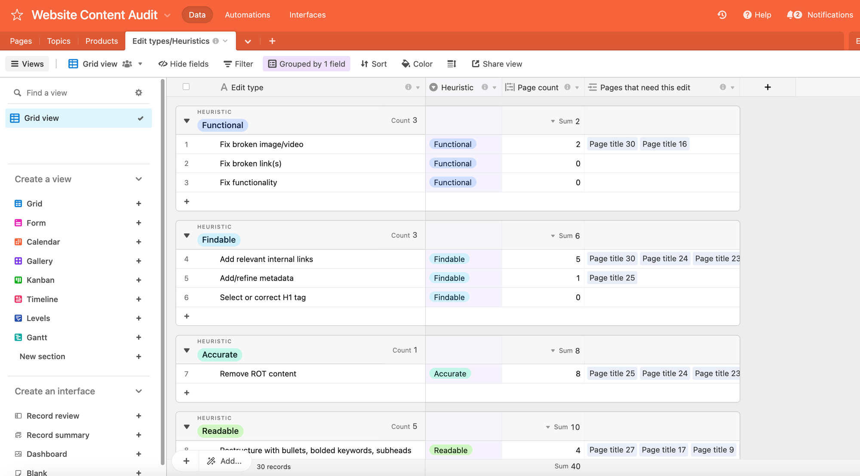
Task: Add record to Accurate group plus icon
Action: [187, 393]
